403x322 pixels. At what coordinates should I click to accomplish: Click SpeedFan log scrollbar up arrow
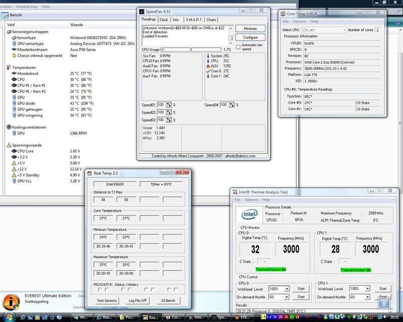click(x=231, y=28)
